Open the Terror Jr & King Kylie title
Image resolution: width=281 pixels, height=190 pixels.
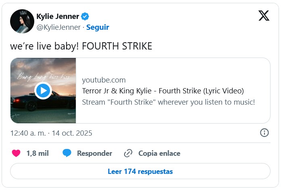162,91
